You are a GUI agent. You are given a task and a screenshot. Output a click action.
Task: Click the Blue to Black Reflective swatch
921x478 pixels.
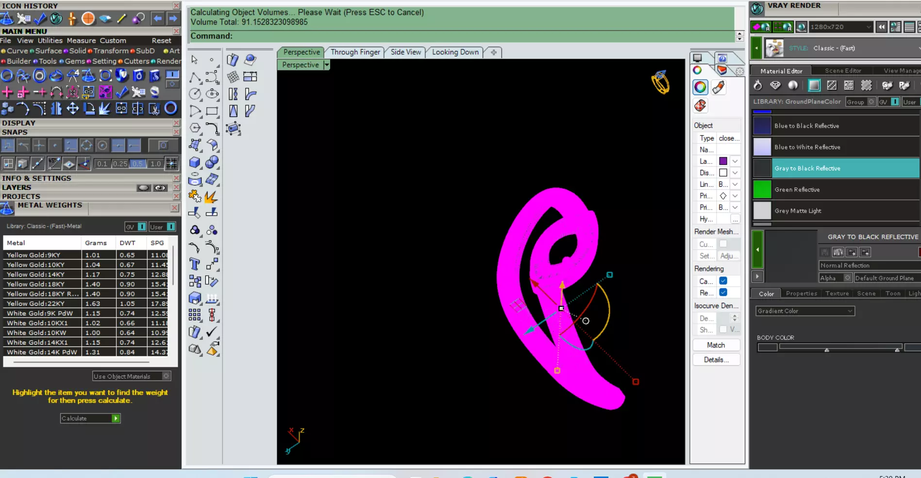(x=762, y=126)
